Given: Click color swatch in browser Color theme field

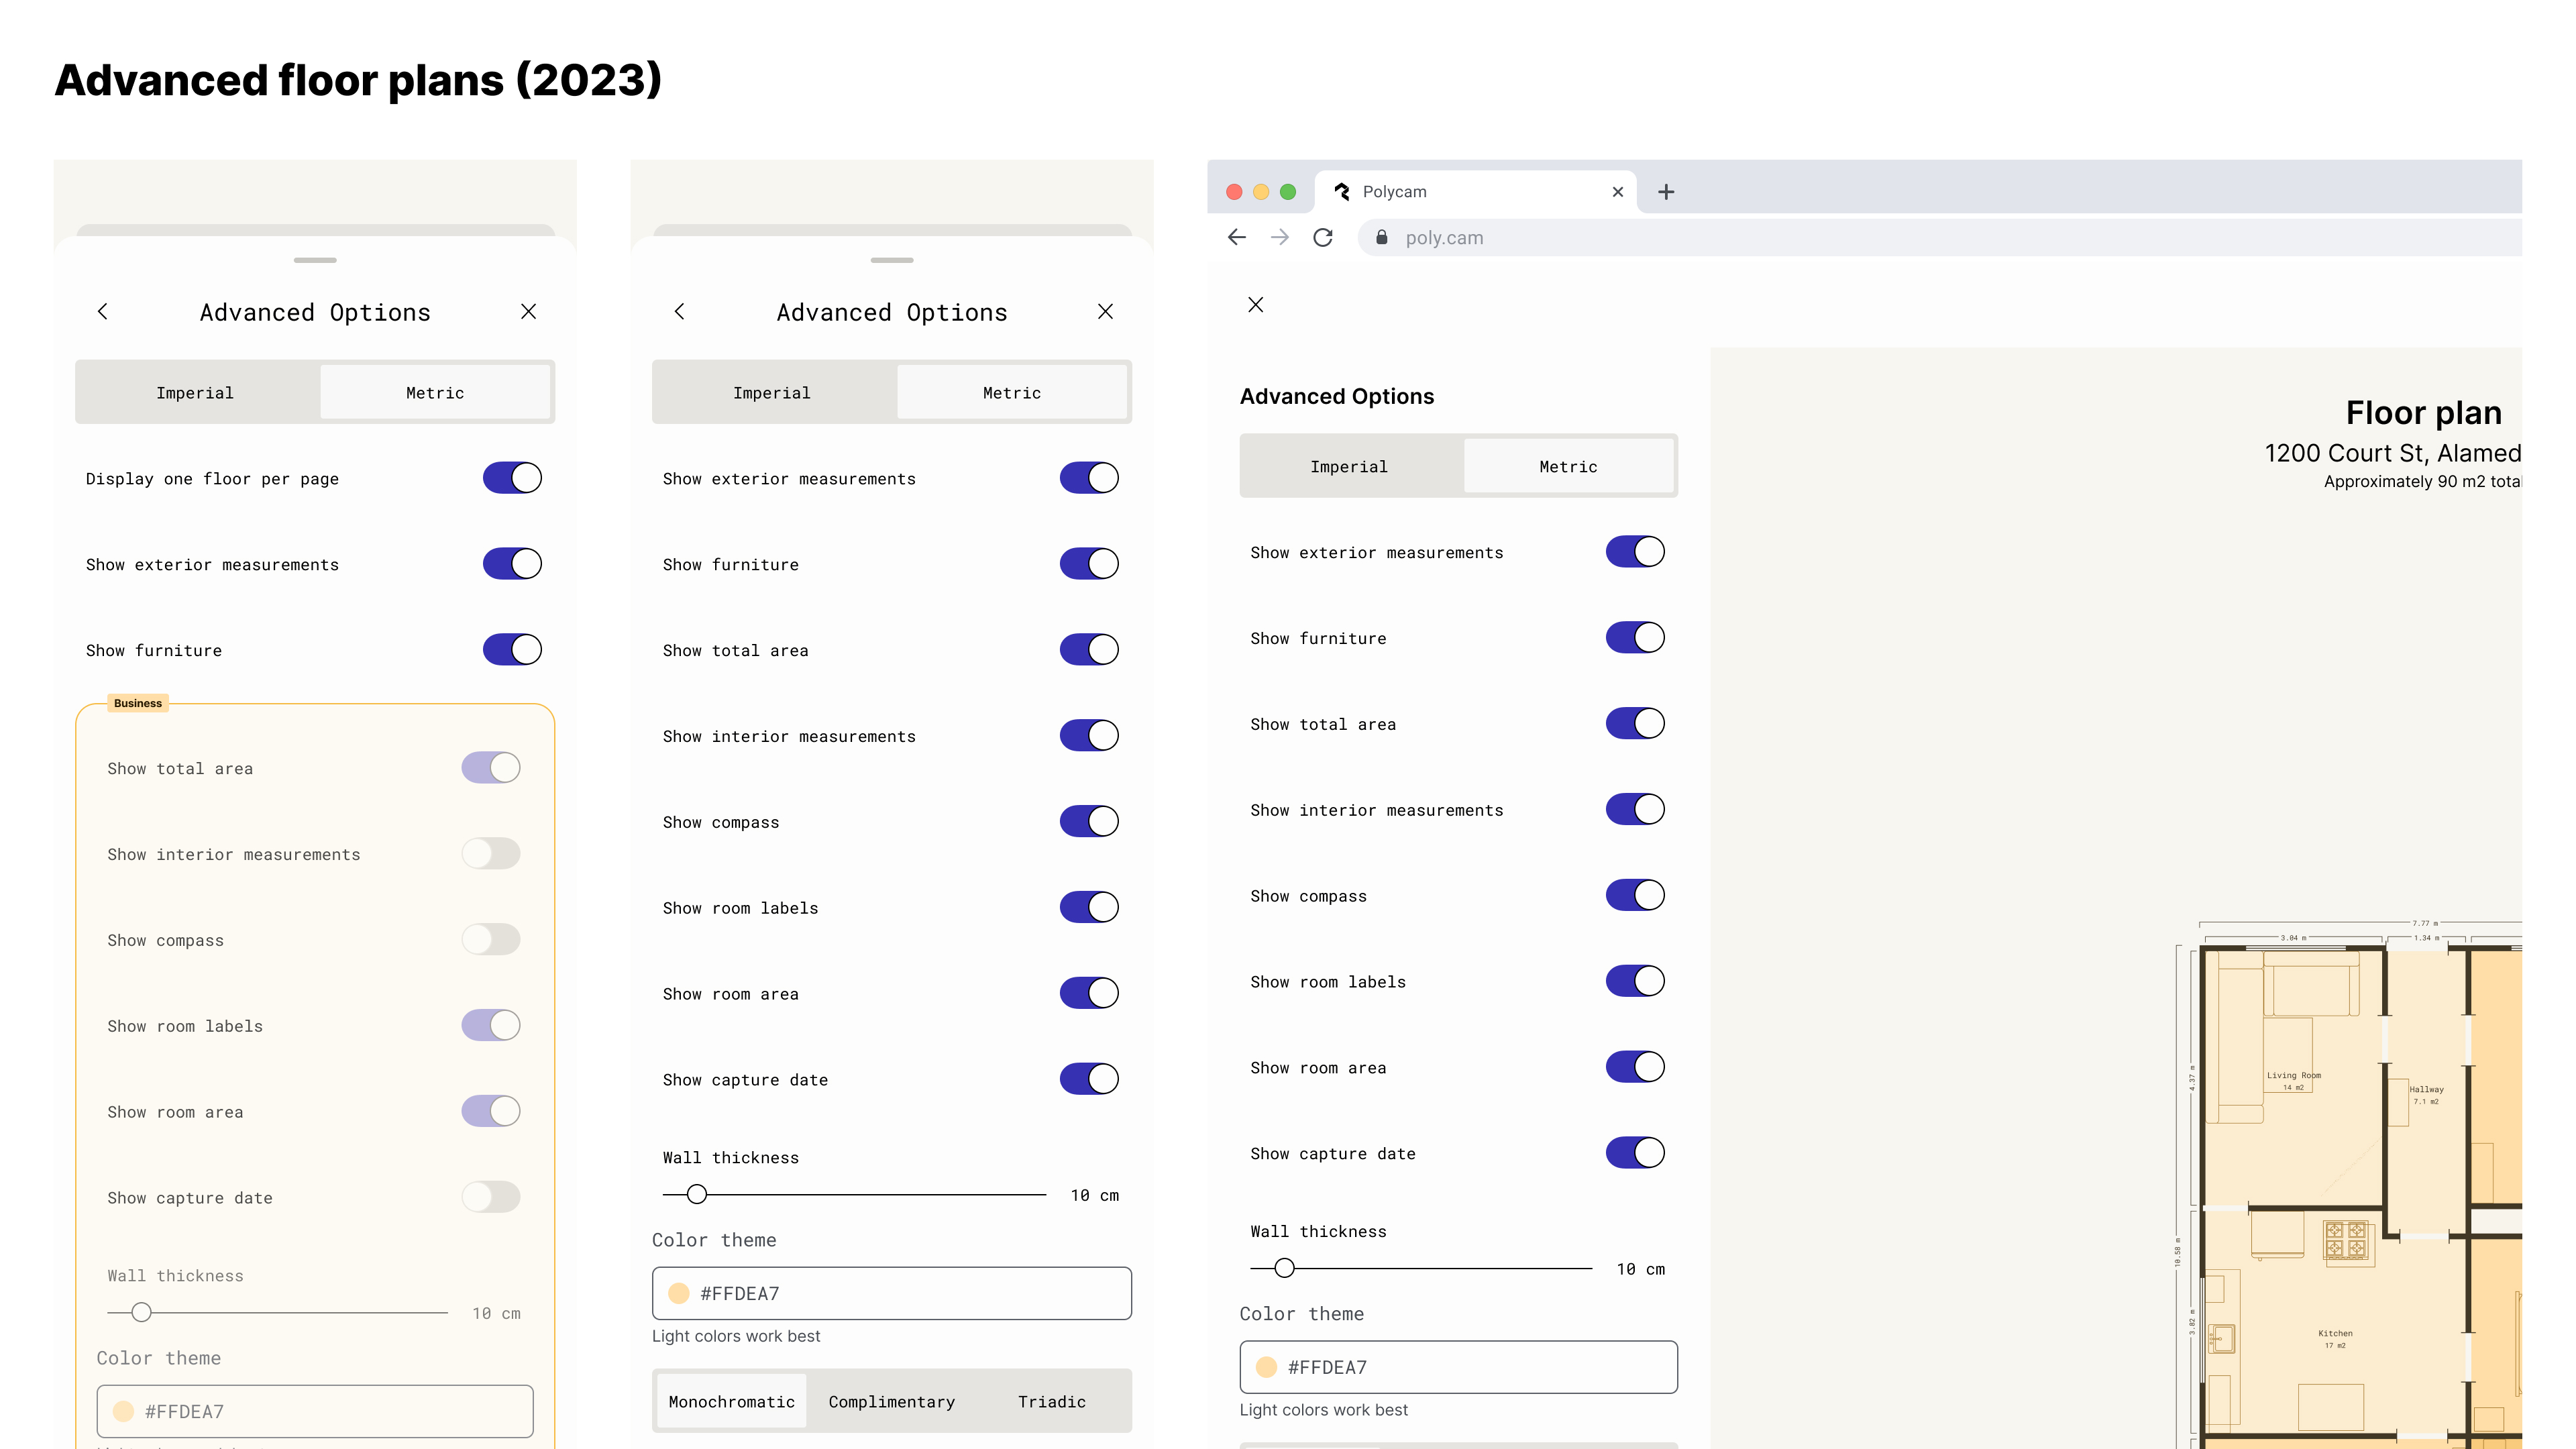Looking at the screenshot, I should tap(1267, 1368).
